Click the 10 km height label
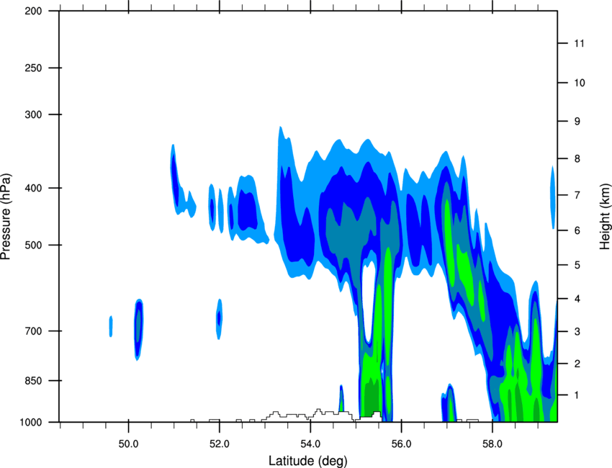The image size is (612, 468). (580, 83)
